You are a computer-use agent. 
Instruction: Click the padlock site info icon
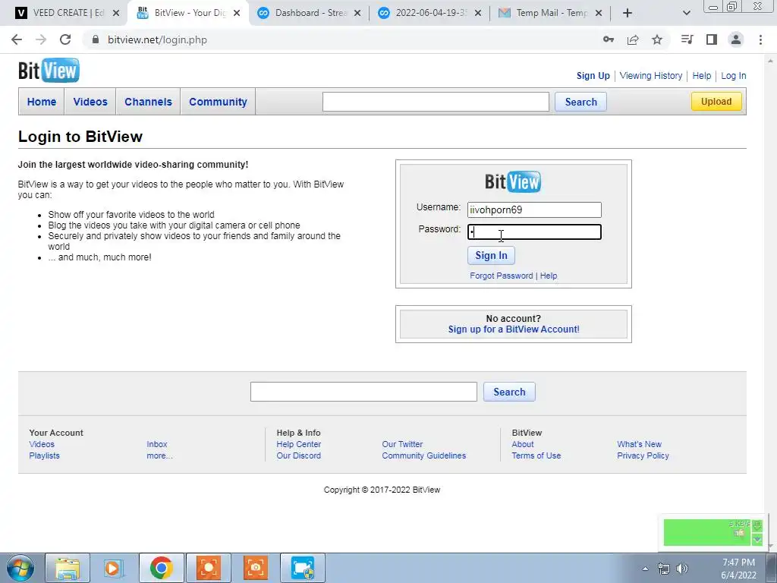pos(96,39)
